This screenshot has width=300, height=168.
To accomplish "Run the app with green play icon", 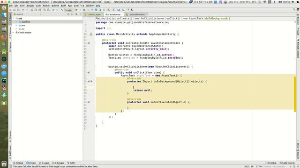I will click(76, 10).
